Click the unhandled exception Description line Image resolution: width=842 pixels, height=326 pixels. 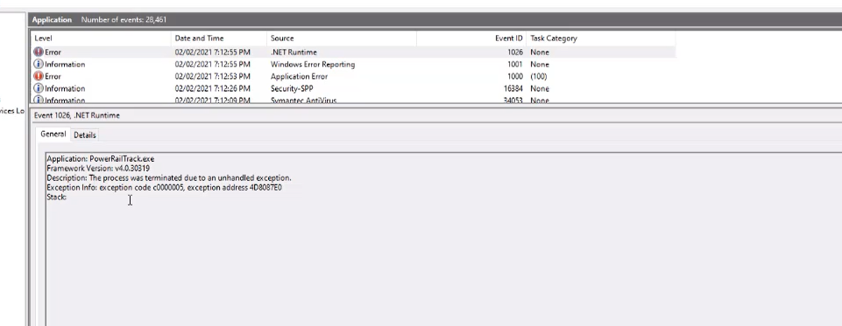(169, 177)
